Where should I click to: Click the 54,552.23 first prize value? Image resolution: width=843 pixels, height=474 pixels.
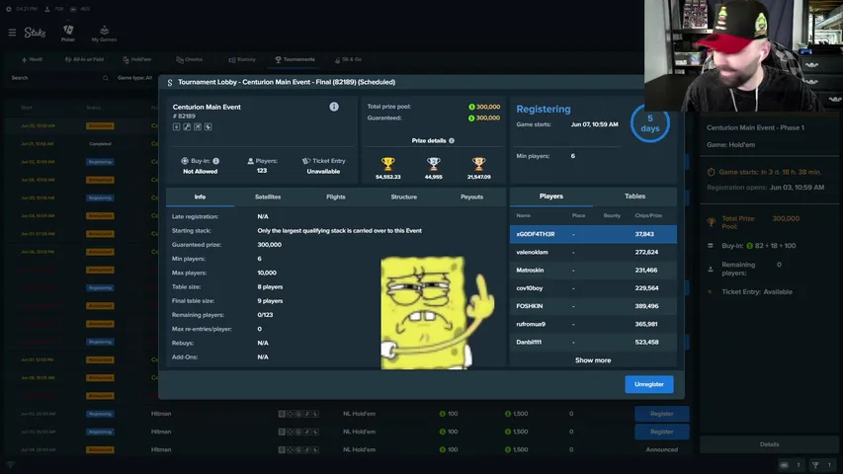(387, 177)
